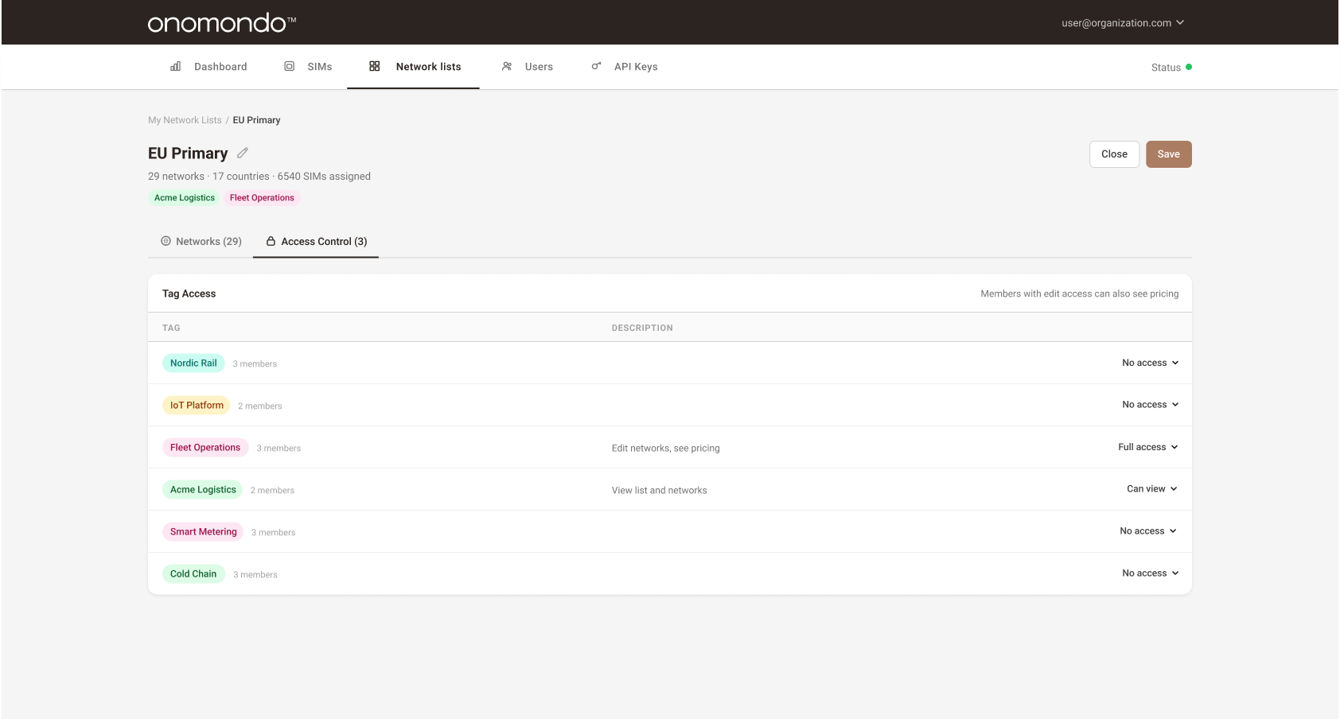The height and width of the screenshot is (719, 1340).
Task: Click the API Keys key icon
Action: 596,66
